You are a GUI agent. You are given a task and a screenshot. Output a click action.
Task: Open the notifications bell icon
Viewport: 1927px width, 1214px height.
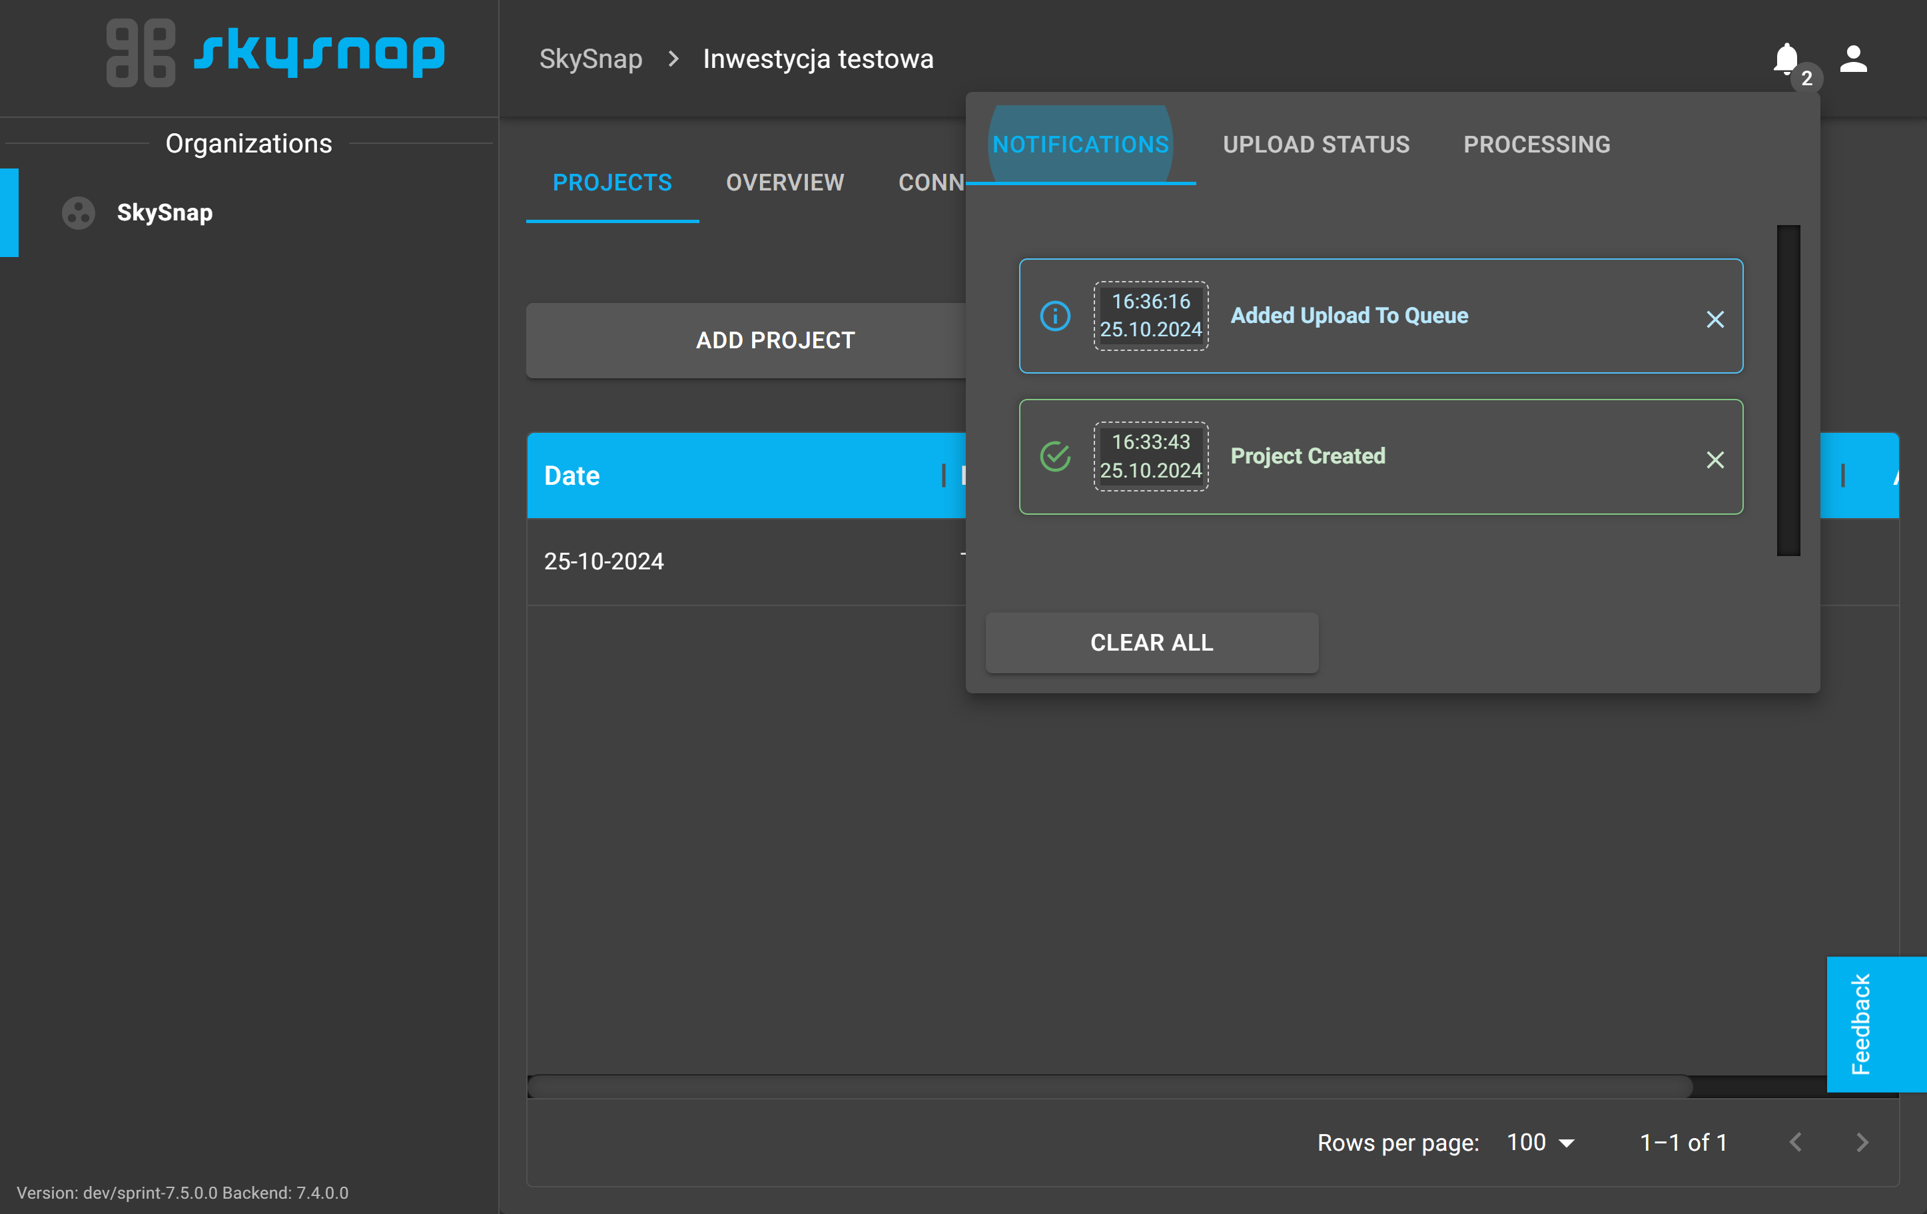[x=1785, y=59]
